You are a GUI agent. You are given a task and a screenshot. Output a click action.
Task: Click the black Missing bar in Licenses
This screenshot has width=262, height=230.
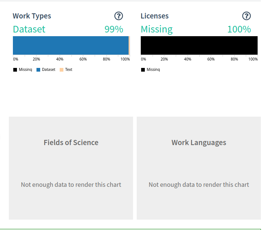point(199,45)
